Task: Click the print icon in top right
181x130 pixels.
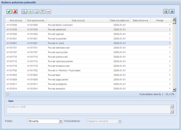Action: (x=166, y=12)
